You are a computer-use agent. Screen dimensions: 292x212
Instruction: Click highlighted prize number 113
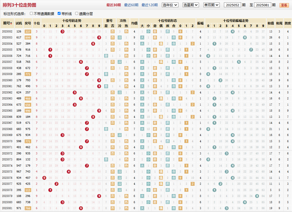click(28, 190)
